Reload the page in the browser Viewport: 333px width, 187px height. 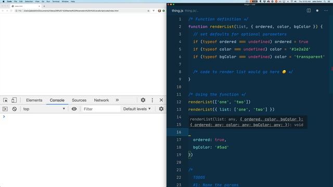point(11,10)
